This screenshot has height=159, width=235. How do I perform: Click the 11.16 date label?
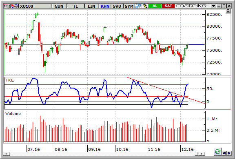click(x=154, y=149)
